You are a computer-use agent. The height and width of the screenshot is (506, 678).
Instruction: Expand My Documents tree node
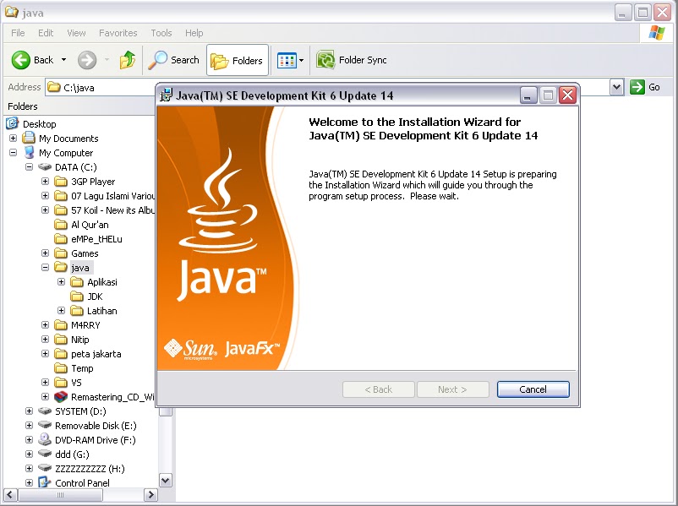tap(13, 139)
